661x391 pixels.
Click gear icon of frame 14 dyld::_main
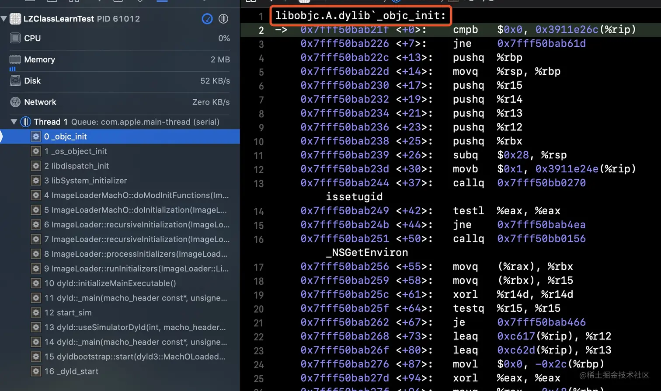click(x=36, y=342)
